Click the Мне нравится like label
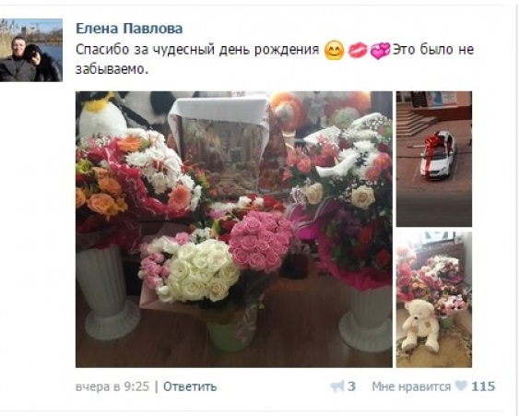This screenshot has height=416, width=519. pos(411,386)
